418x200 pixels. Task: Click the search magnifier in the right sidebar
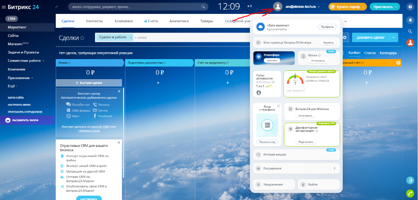point(410,31)
